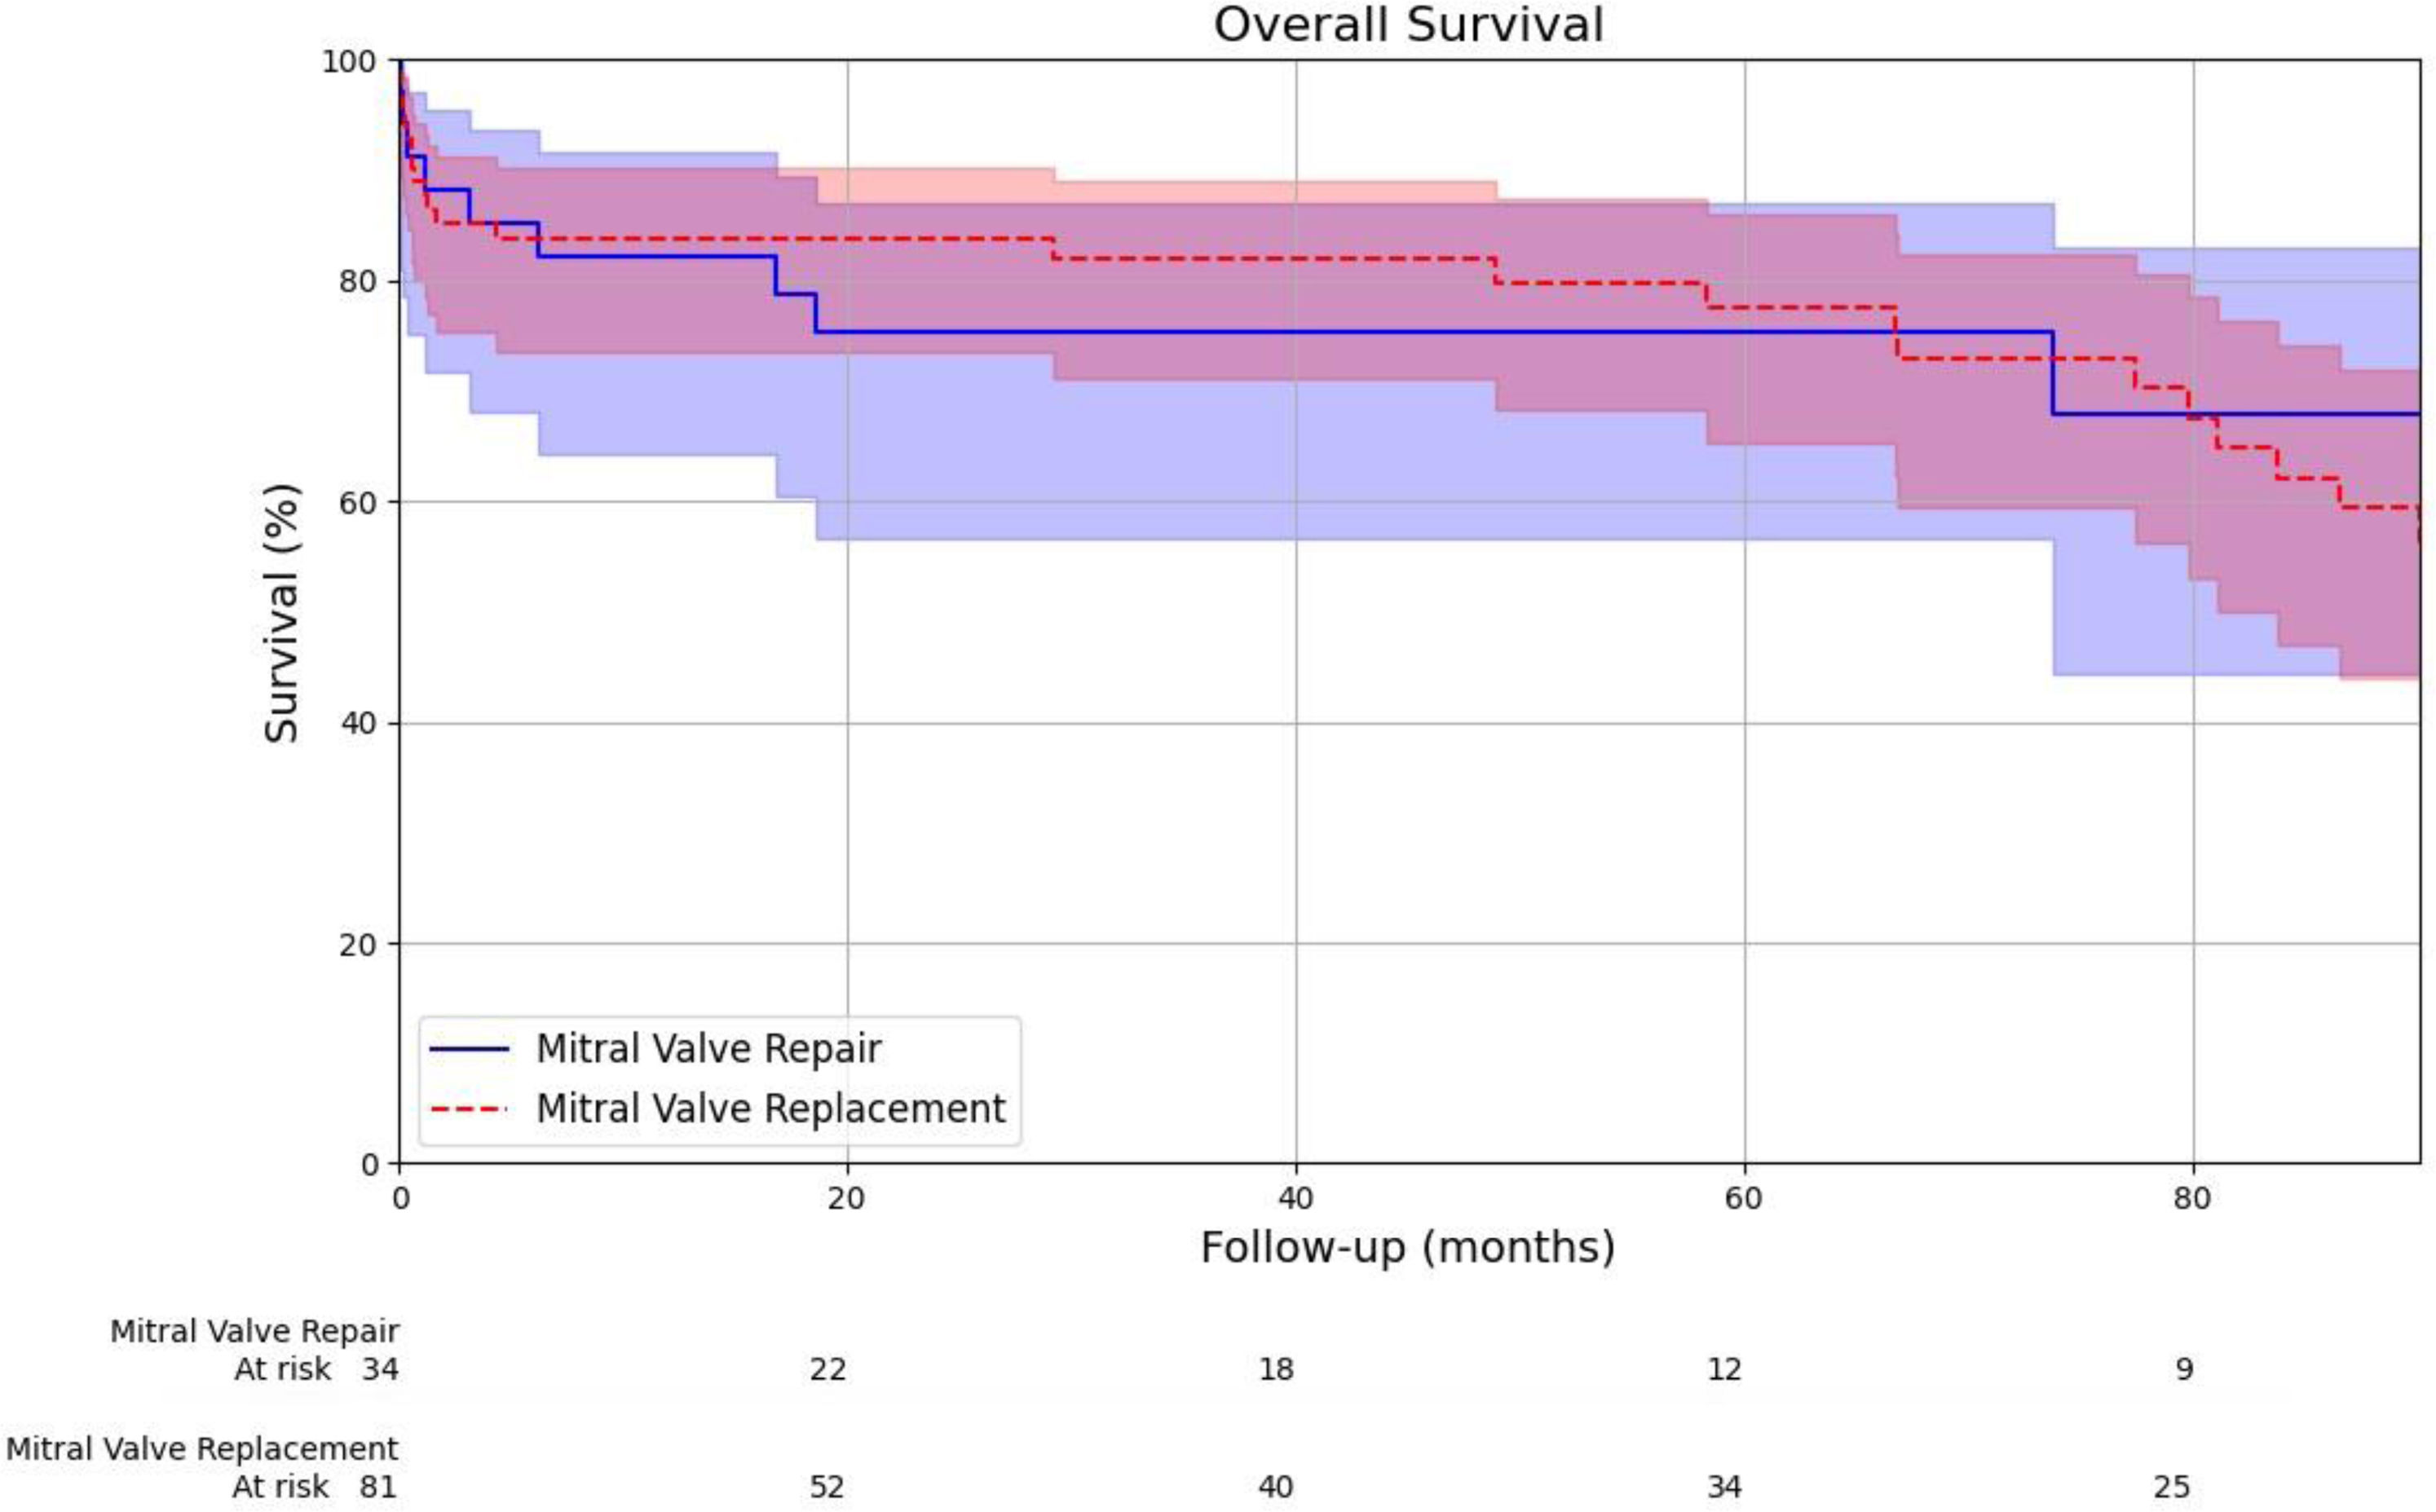Image resolution: width=2436 pixels, height=1512 pixels.
Task: Select the repair at-risk count 18
Action: tap(1276, 1369)
